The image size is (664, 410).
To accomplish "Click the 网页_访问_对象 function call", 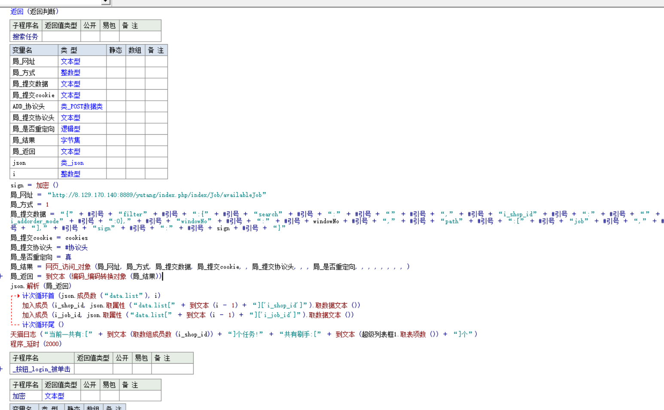I will tap(68, 267).
